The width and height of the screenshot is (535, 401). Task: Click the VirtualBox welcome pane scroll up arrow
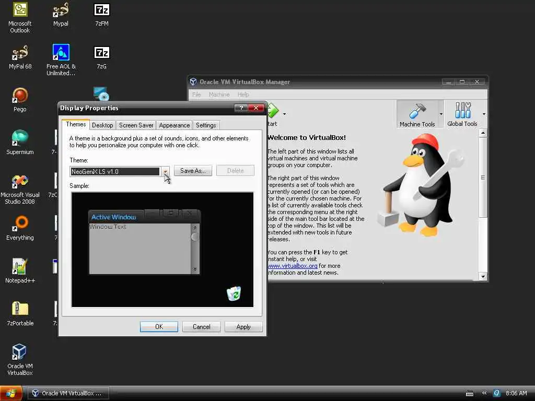pos(483,133)
